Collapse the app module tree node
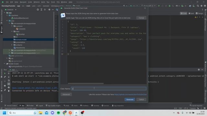 click(5, 13)
